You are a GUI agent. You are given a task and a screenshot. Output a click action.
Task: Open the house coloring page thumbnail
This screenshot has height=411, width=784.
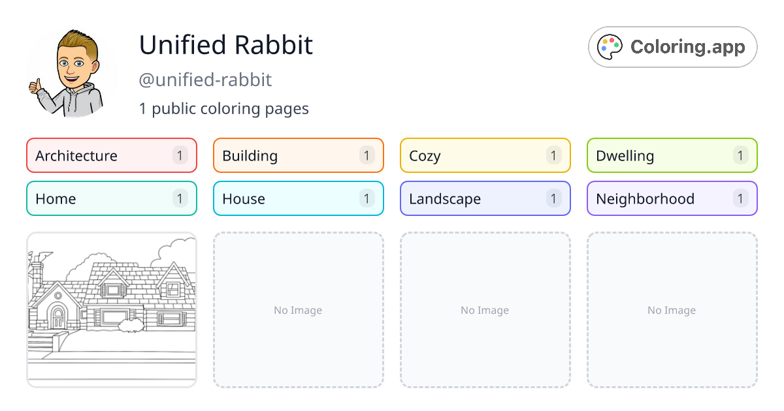point(111,310)
